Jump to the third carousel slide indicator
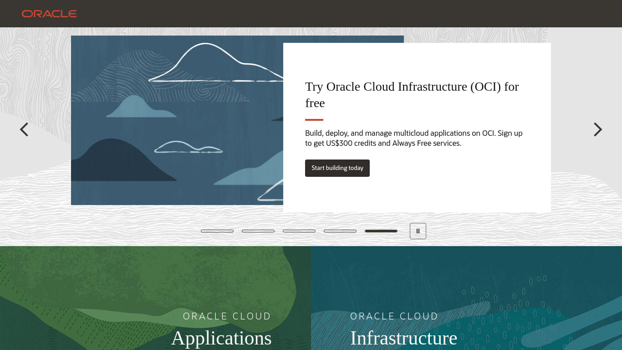 299,231
